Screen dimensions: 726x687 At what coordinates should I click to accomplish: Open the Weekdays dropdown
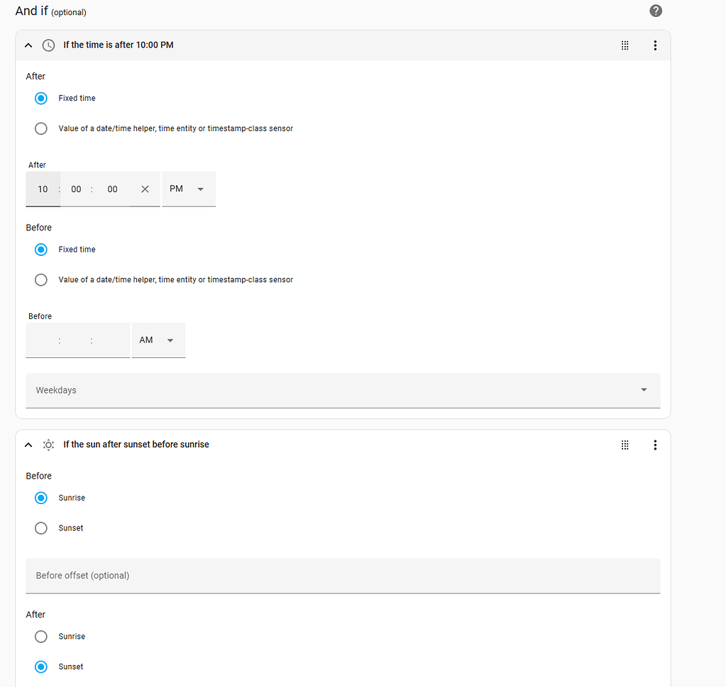[x=343, y=391]
